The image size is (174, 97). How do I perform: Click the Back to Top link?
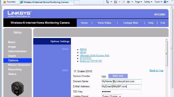[x=157, y=70]
